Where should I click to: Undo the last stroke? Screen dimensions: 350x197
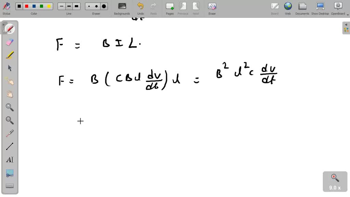coord(140,8)
